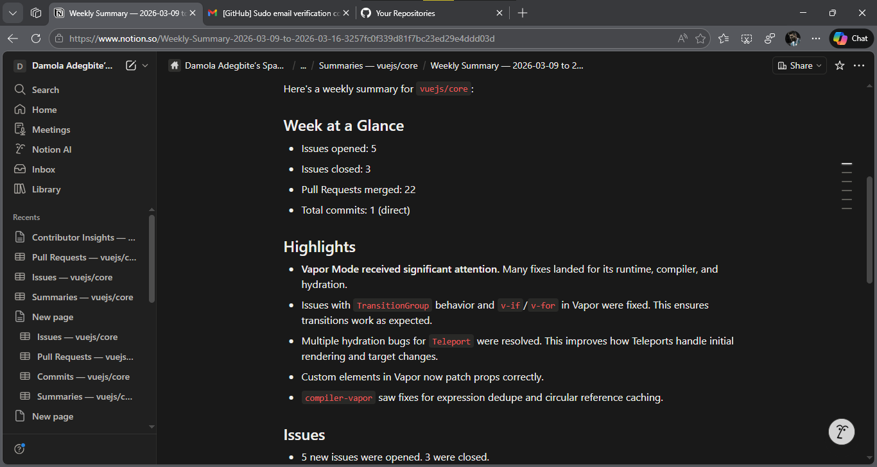
Task: Open Summaries — vuejs/core in Recents
Action: (x=78, y=297)
